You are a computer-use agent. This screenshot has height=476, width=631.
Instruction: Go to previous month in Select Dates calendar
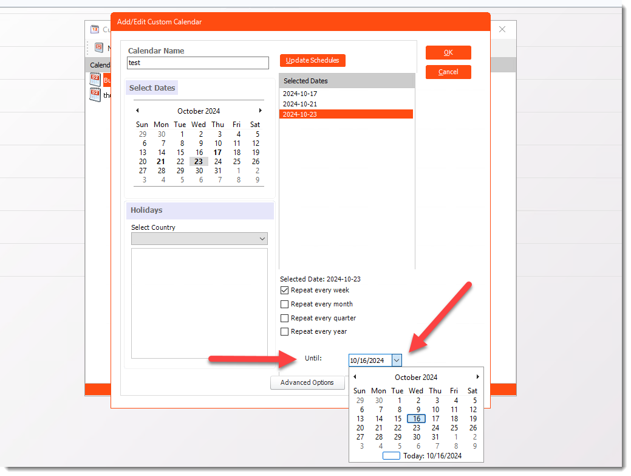pos(137,110)
